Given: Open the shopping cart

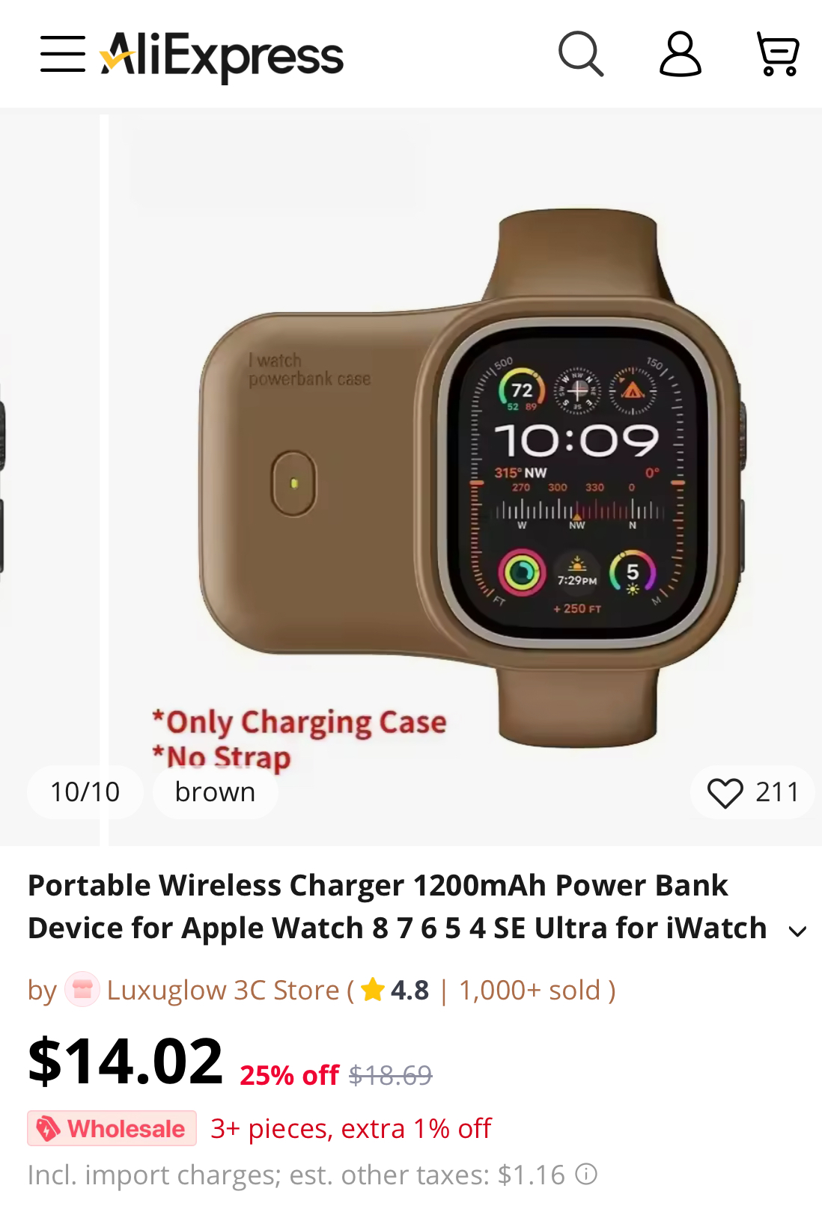Looking at the screenshot, I should [x=778, y=54].
